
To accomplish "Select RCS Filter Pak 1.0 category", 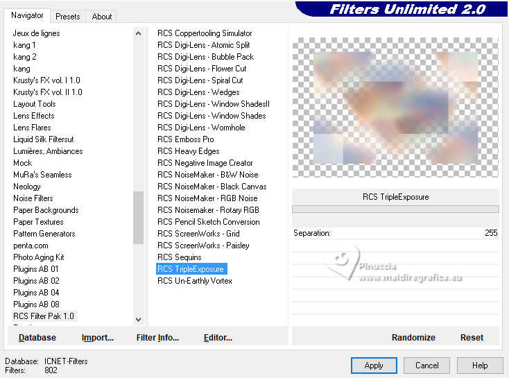I will [x=44, y=316].
